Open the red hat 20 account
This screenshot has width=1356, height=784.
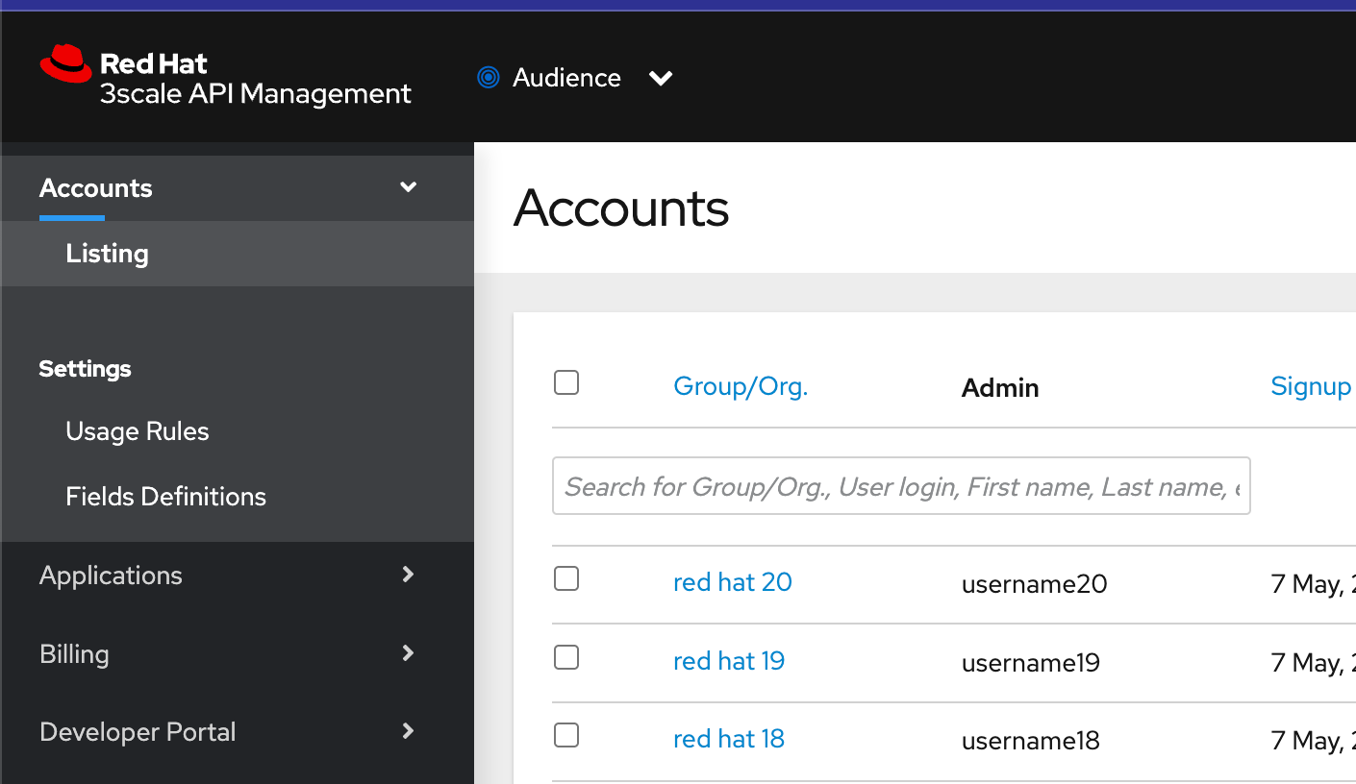click(732, 582)
